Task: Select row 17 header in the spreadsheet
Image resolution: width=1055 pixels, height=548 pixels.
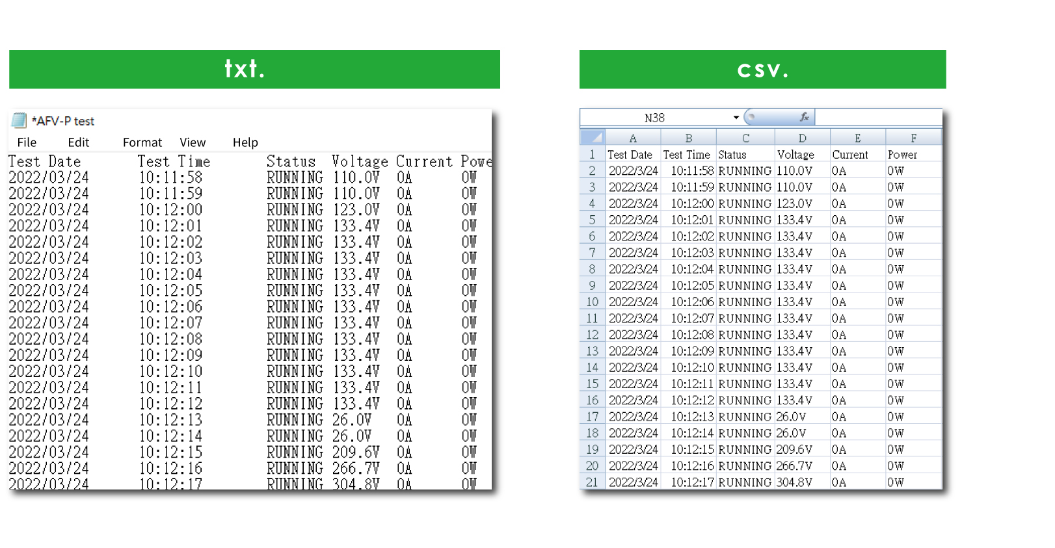Action: pyautogui.click(x=592, y=417)
